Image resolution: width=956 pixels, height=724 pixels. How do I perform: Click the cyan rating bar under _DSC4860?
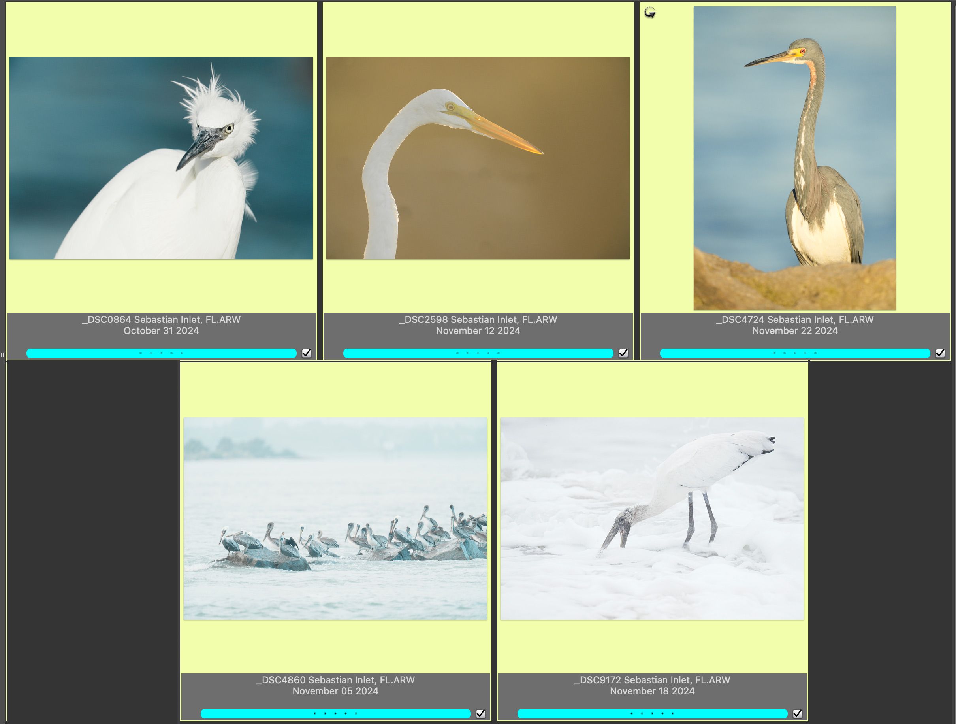pos(335,713)
